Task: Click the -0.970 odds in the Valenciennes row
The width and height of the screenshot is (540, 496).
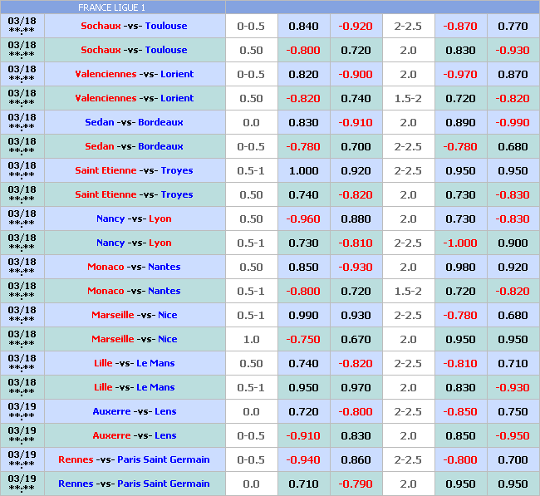Action: click(460, 74)
